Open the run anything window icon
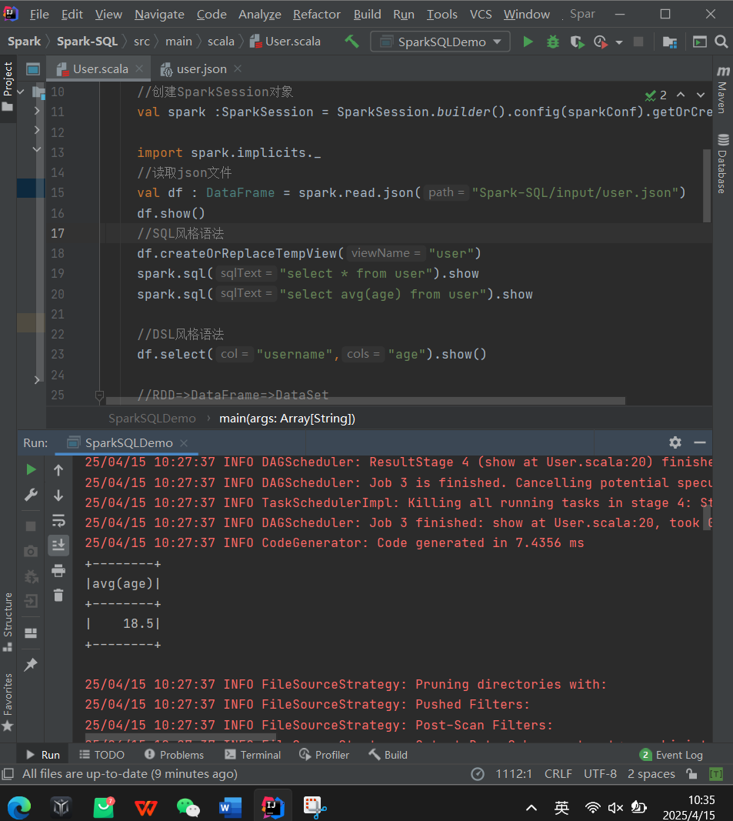The image size is (733, 821). (x=699, y=42)
